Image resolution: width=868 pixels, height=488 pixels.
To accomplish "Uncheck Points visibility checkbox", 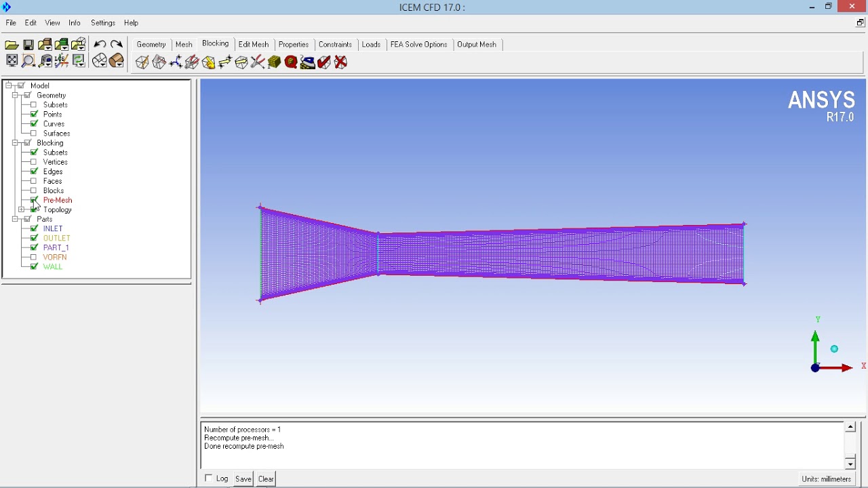I will [x=34, y=115].
